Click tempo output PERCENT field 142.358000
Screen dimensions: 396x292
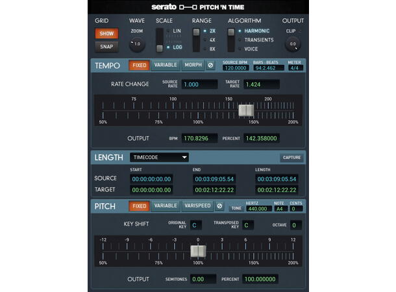(x=262, y=138)
